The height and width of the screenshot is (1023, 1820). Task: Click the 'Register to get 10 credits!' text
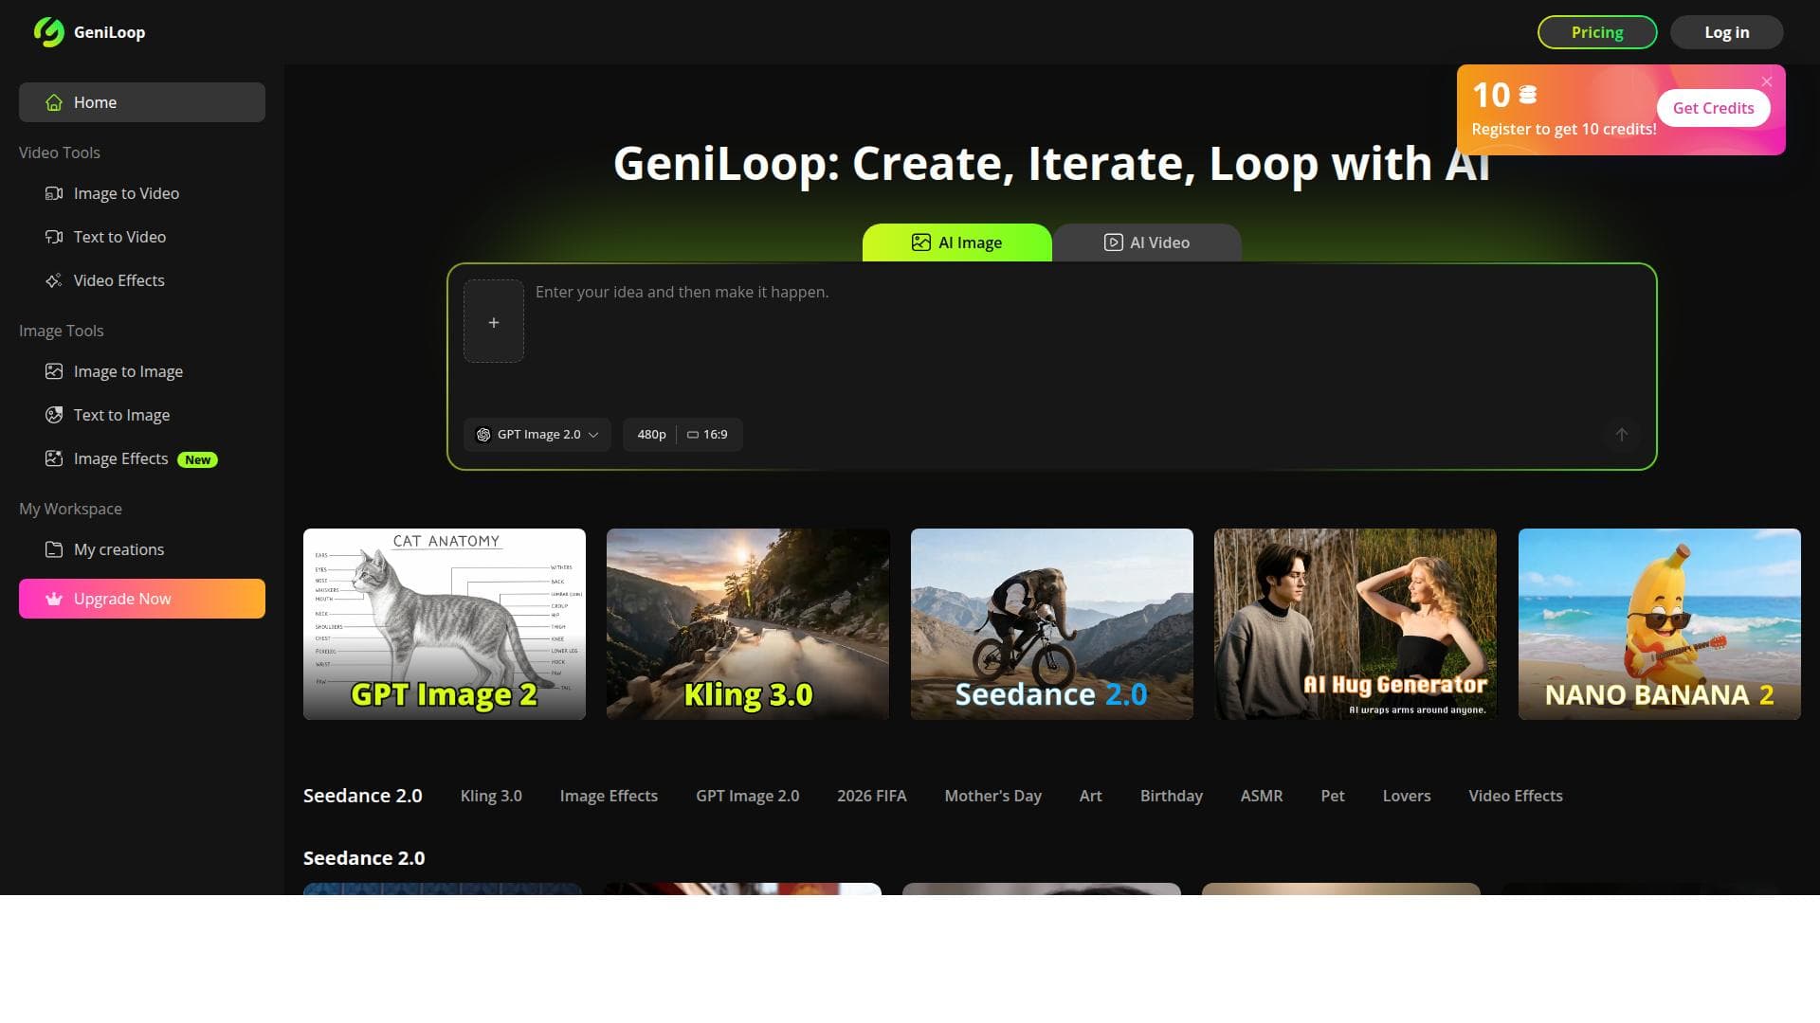[x=1564, y=129]
